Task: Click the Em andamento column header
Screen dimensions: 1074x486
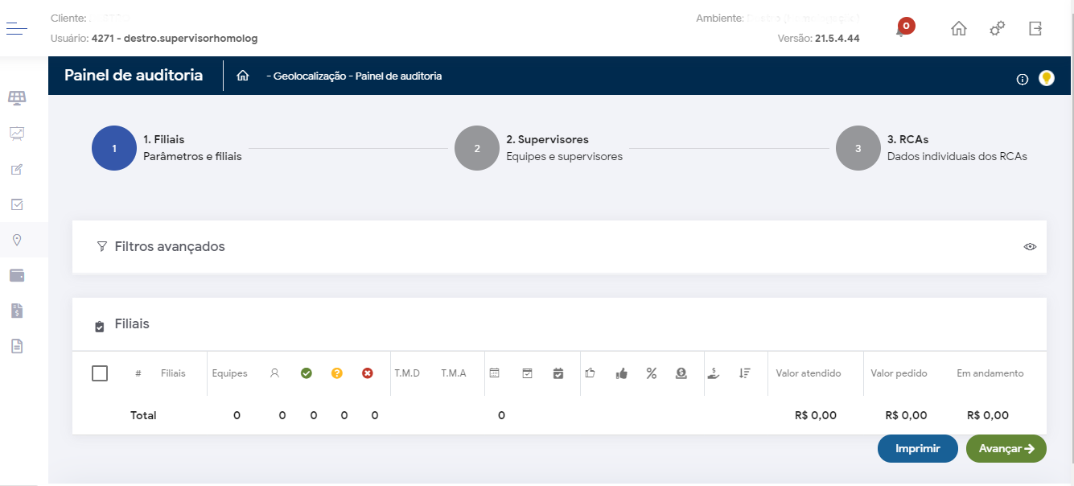Action: (990, 373)
